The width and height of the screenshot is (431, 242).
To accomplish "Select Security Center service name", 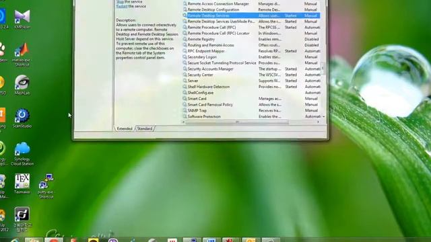I will [201, 75].
